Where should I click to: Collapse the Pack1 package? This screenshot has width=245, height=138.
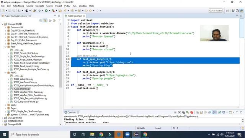pyautogui.click(x=5, y=47)
